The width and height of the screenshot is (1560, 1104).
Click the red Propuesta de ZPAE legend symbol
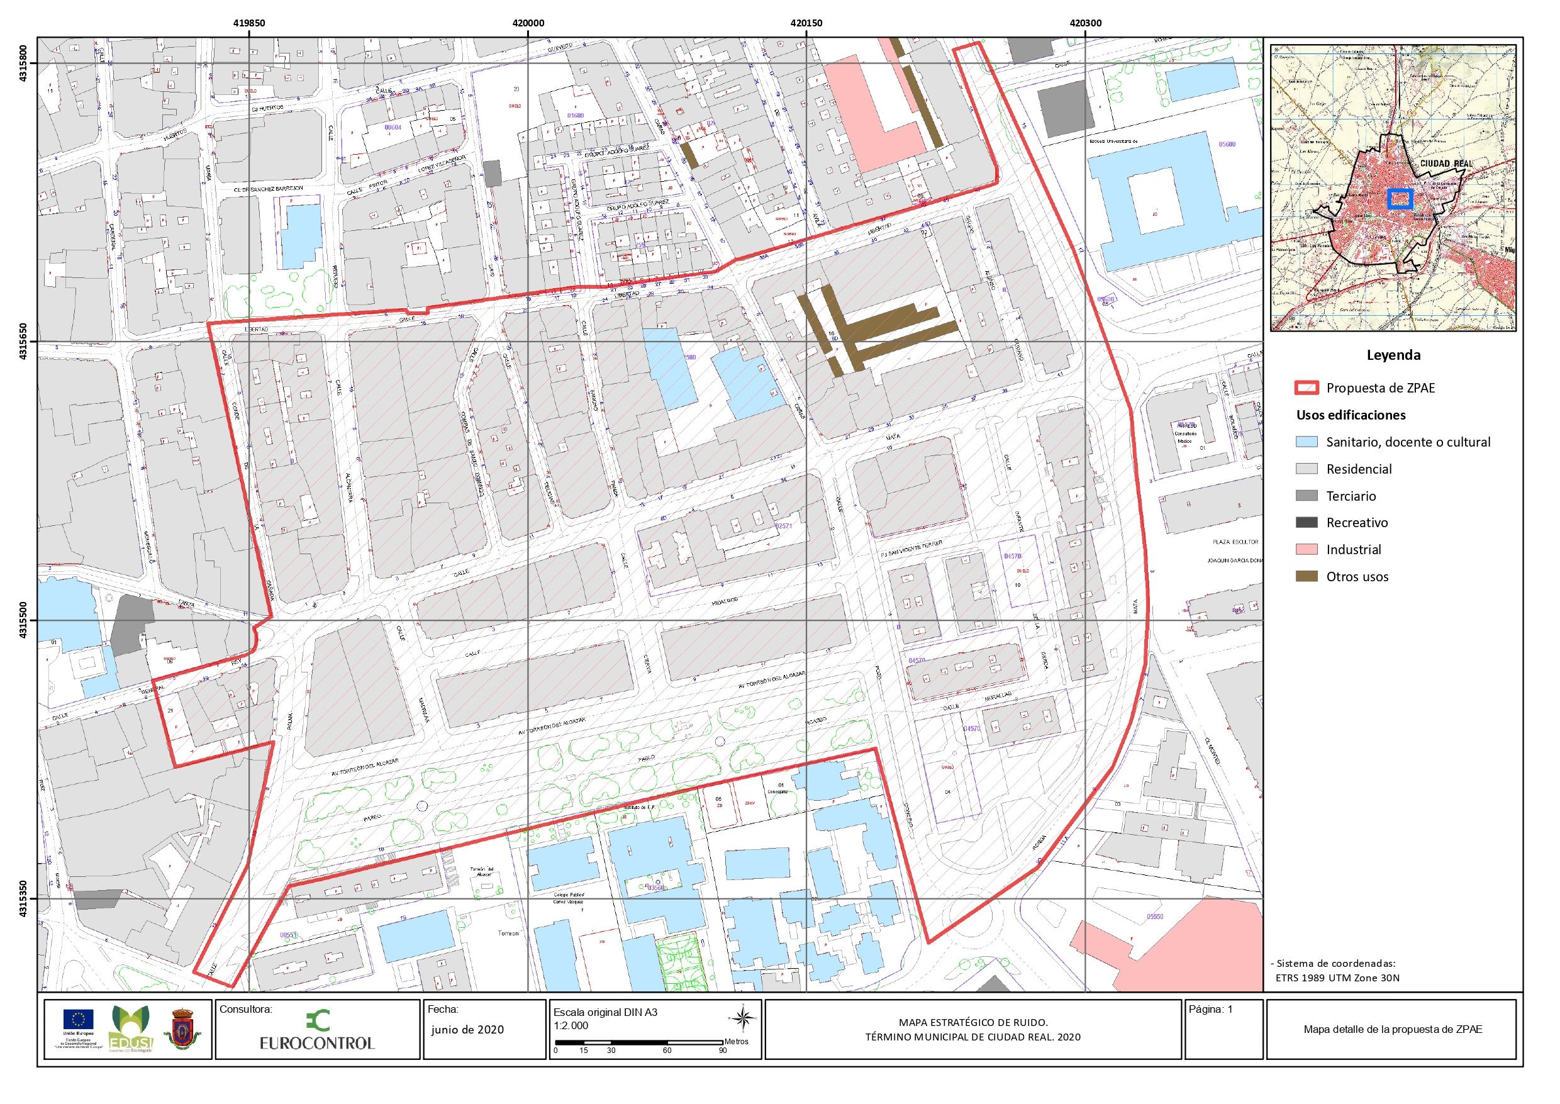[x=1306, y=388]
